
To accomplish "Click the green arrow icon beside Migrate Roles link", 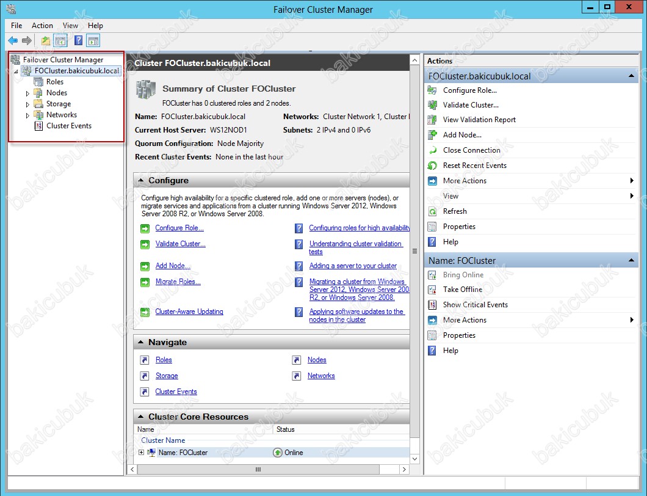I will (x=145, y=282).
